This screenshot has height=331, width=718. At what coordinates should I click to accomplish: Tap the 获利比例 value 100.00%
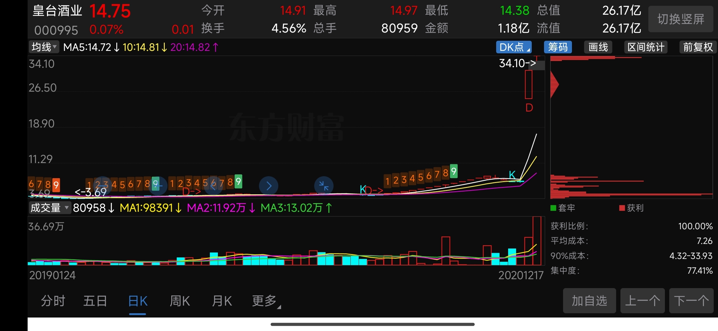tap(695, 226)
